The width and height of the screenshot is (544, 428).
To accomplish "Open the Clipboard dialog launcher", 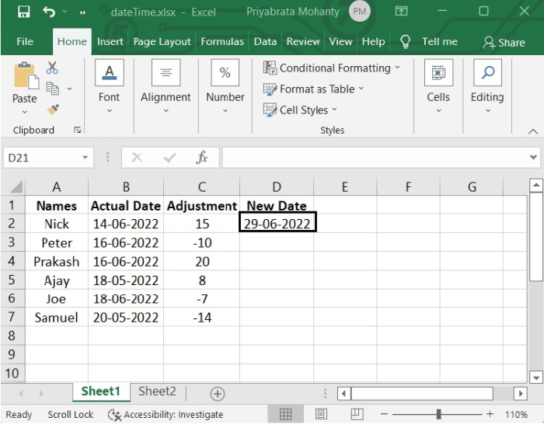I will coord(78,130).
